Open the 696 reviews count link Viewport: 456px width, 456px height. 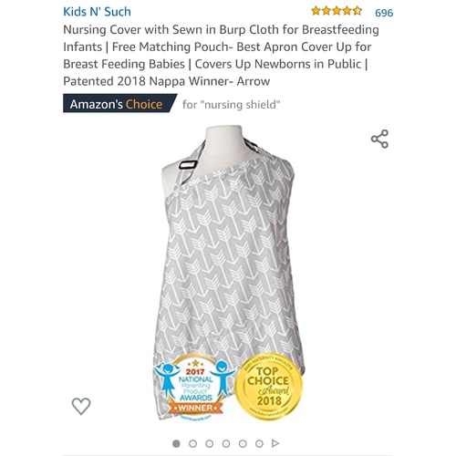(x=384, y=13)
